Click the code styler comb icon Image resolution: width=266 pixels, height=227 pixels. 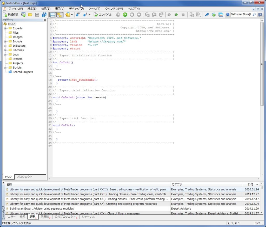(207, 15)
